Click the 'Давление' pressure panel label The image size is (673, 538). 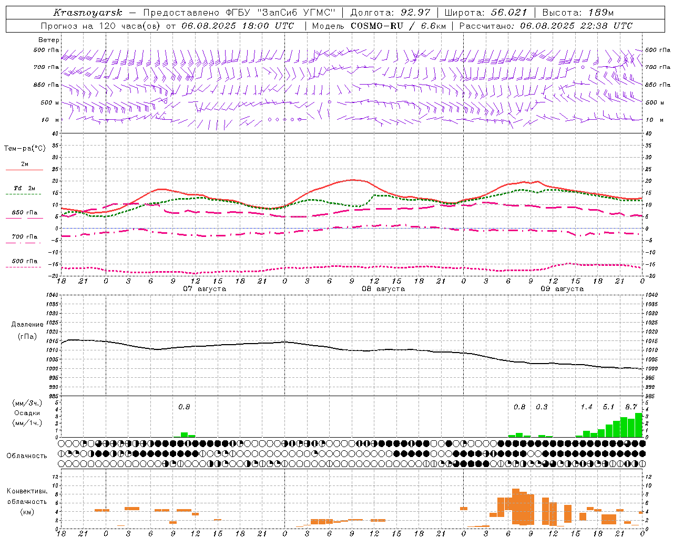27,325
